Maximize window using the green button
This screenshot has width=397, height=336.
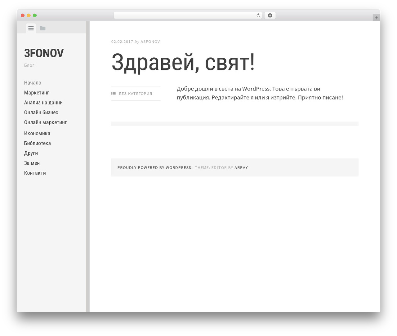(x=35, y=15)
